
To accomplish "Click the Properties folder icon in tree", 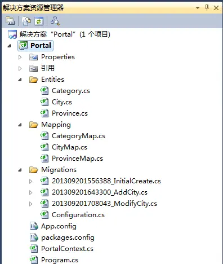I will tap(33, 57).
